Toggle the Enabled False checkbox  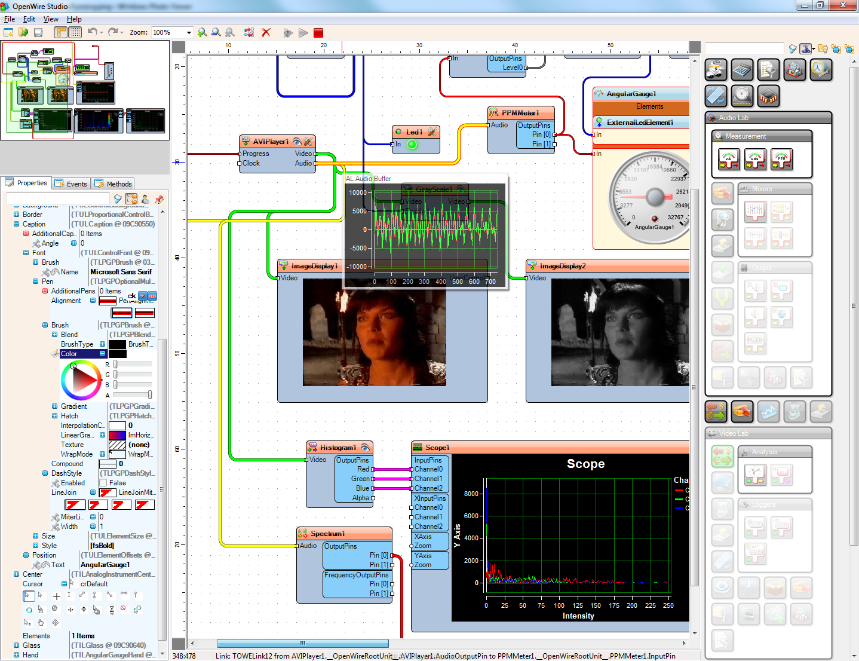click(103, 483)
